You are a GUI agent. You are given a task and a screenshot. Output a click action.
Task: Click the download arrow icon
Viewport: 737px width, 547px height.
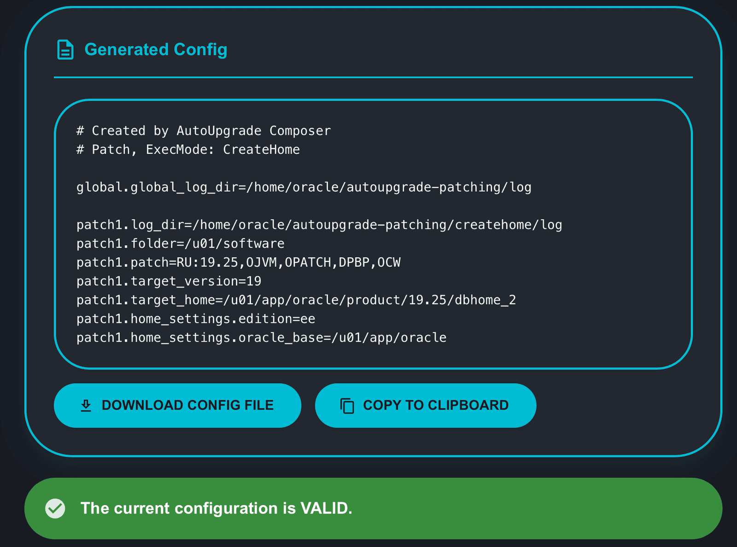(86, 405)
